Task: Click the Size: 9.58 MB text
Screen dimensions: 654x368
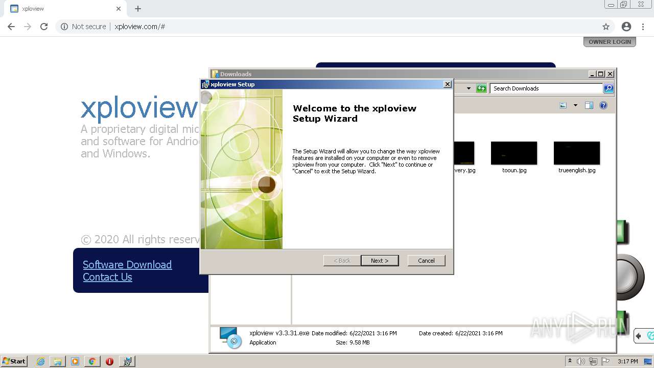Action: [353, 342]
